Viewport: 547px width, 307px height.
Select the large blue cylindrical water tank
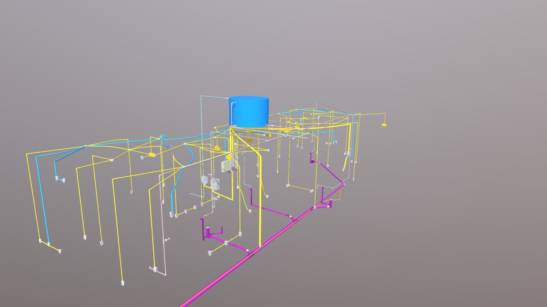click(249, 112)
